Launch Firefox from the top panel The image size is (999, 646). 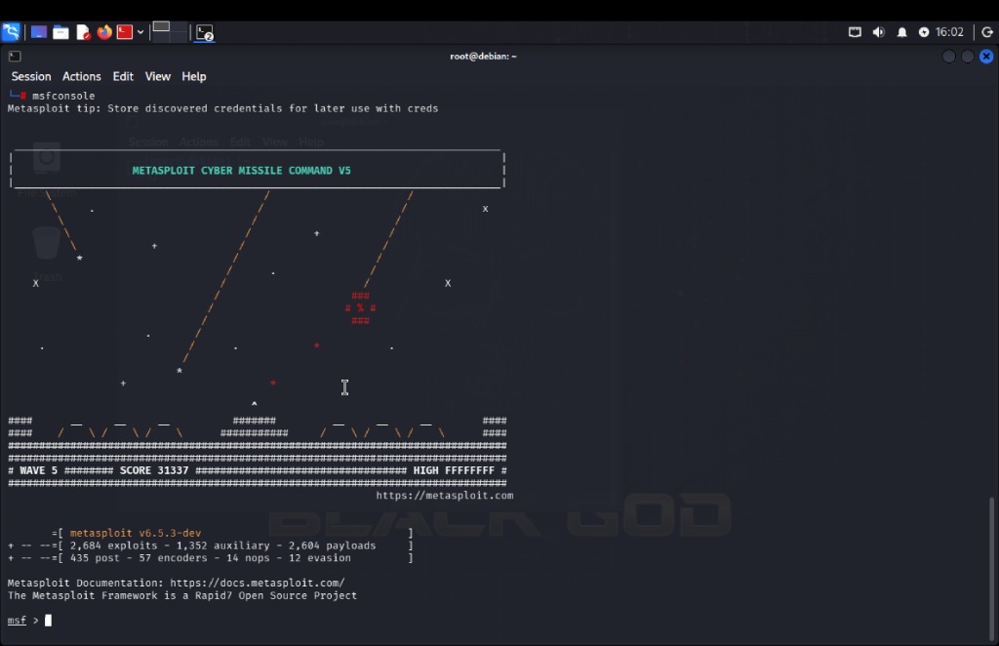point(104,32)
